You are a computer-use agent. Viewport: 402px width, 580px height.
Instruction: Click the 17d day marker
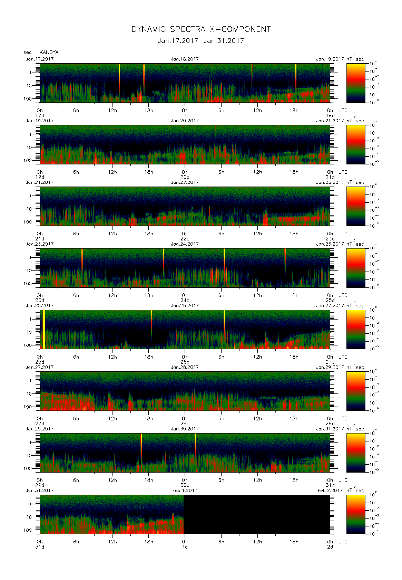click(40, 115)
